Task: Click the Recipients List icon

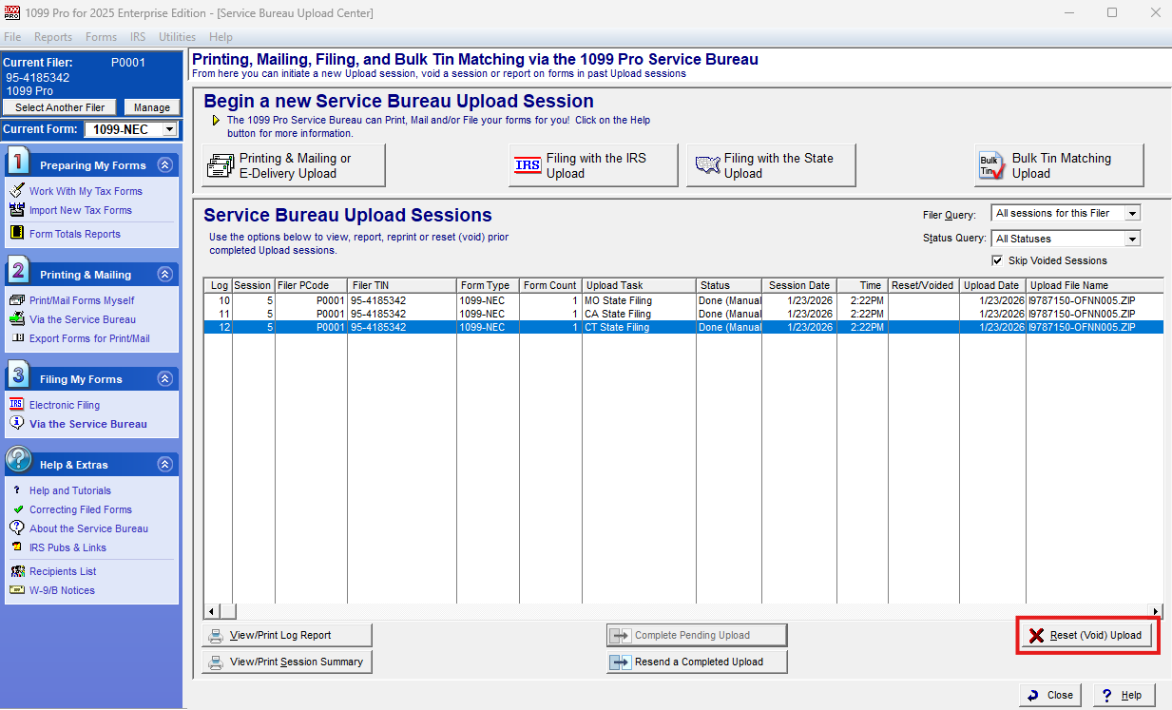Action: pos(16,571)
